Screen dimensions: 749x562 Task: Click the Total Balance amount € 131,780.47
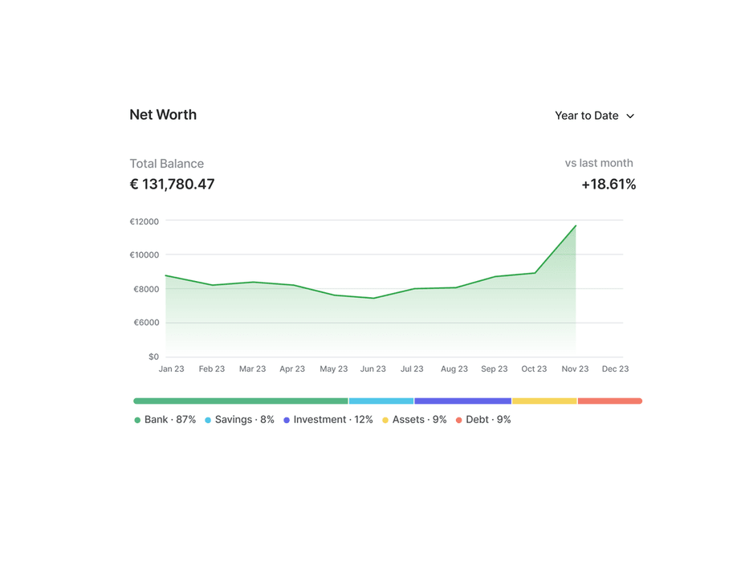pyautogui.click(x=173, y=185)
